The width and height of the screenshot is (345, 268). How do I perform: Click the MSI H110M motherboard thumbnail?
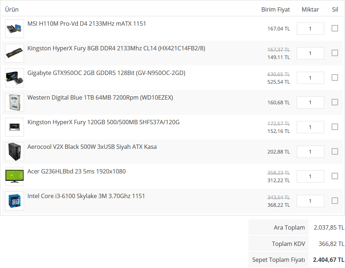(x=15, y=29)
